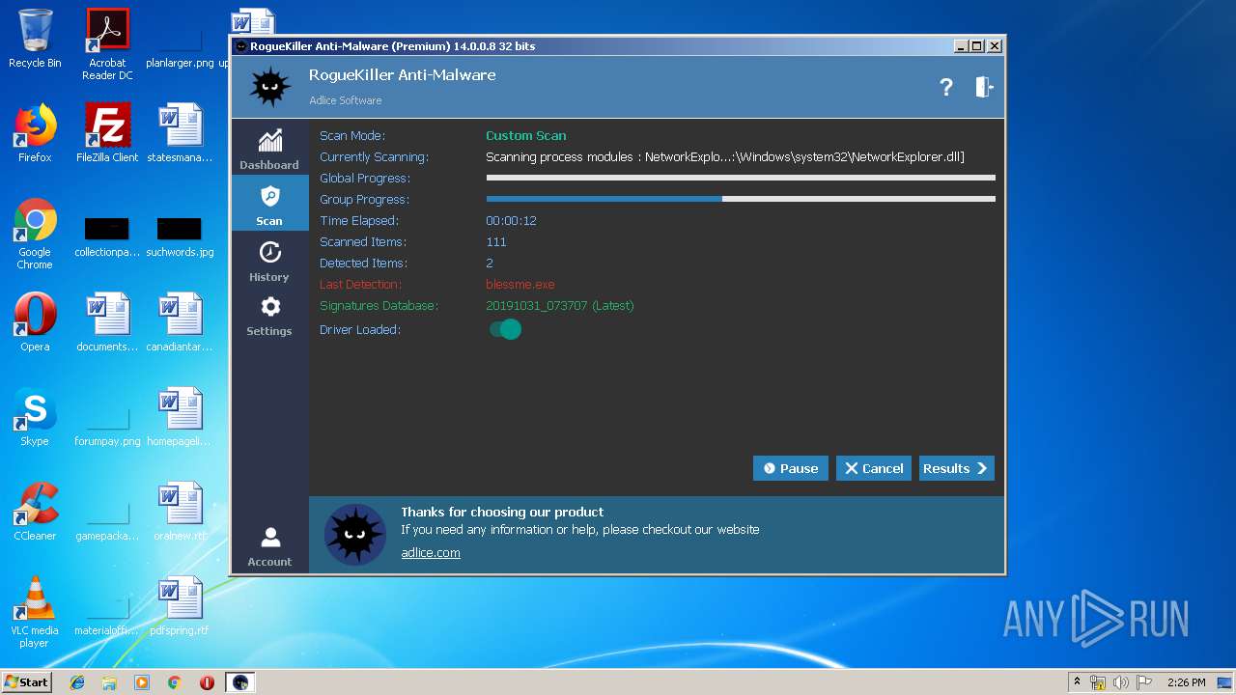Select the canadiantar... Word file icon

point(180,322)
